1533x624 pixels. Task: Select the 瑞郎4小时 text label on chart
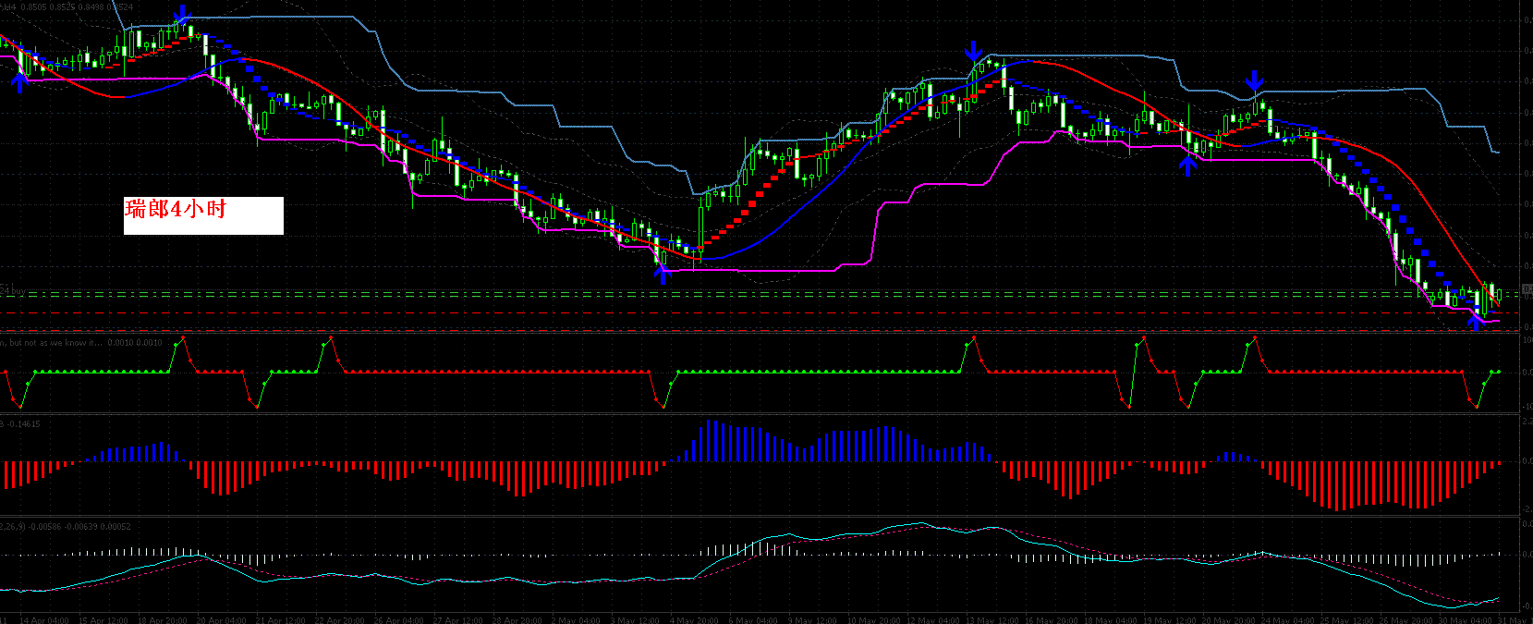tap(176, 209)
